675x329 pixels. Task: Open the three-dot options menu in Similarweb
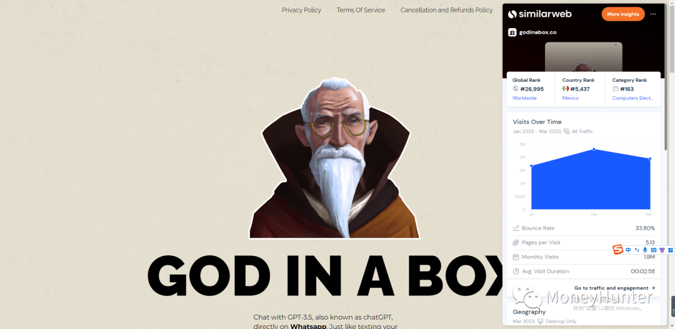pos(653,14)
